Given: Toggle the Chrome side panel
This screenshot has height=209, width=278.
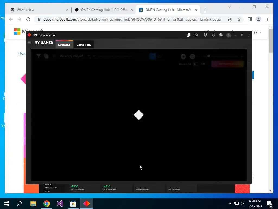Looking at the screenshot, I should (250, 19).
